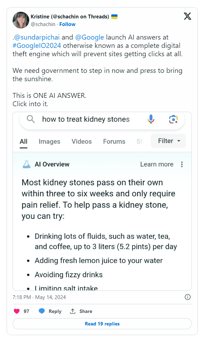
Task: Open the #GoogleIO2024 hashtag
Action: click(x=37, y=45)
